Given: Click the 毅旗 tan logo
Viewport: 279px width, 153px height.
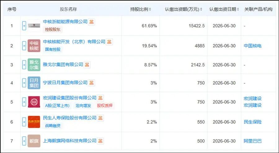Looking at the screenshot, I should pos(34,141).
